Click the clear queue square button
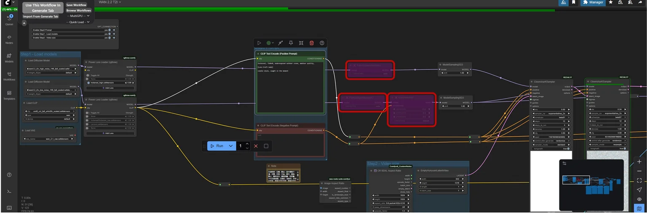The width and height of the screenshot is (647, 214). (x=266, y=146)
